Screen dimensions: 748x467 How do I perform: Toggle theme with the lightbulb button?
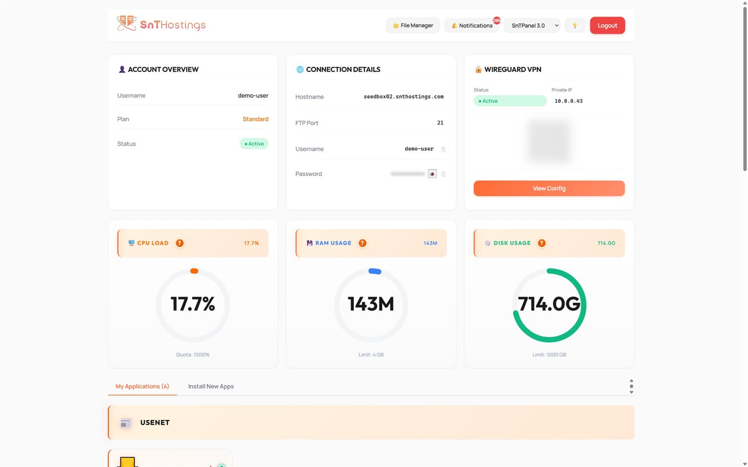(x=575, y=25)
